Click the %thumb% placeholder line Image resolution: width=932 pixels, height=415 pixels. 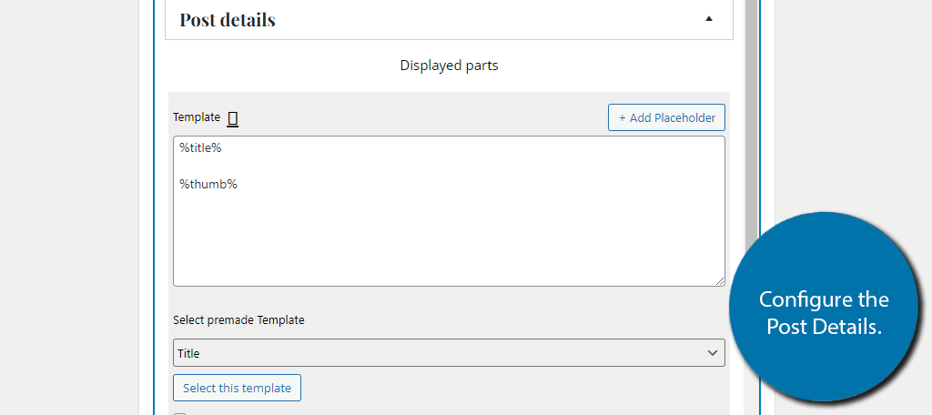click(208, 185)
